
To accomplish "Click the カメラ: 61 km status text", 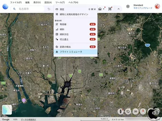I will pos(118,119).
